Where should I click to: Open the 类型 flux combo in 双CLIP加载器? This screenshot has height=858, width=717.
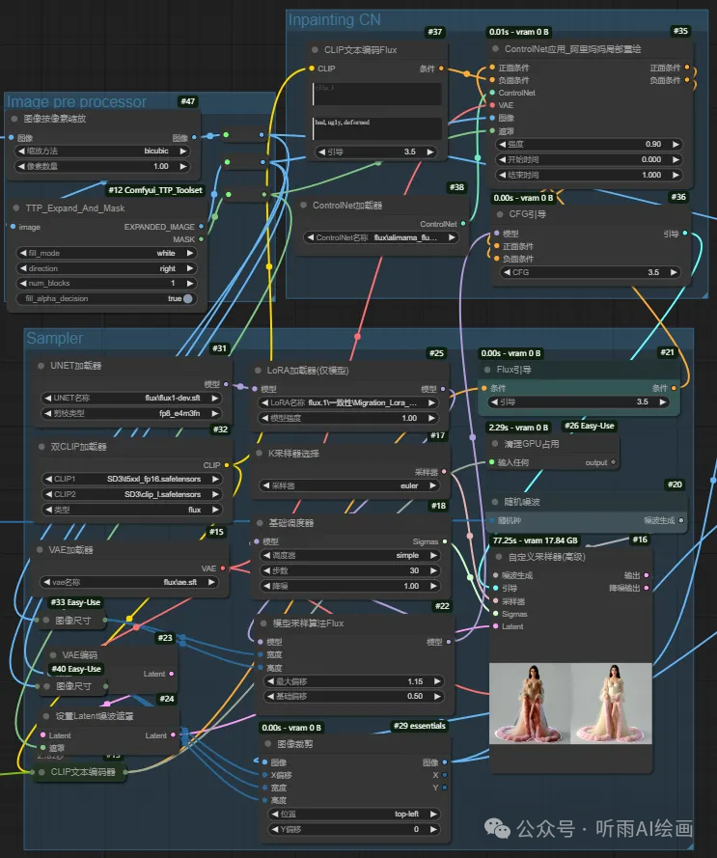(131, 510)
